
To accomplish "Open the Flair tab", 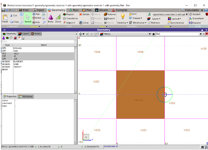I will 24,10.
